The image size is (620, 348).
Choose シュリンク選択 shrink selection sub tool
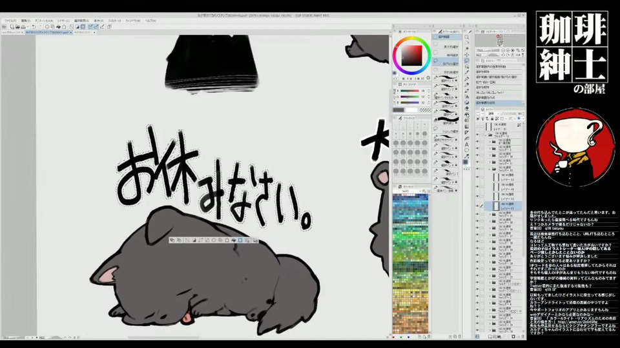click(446, 130)
